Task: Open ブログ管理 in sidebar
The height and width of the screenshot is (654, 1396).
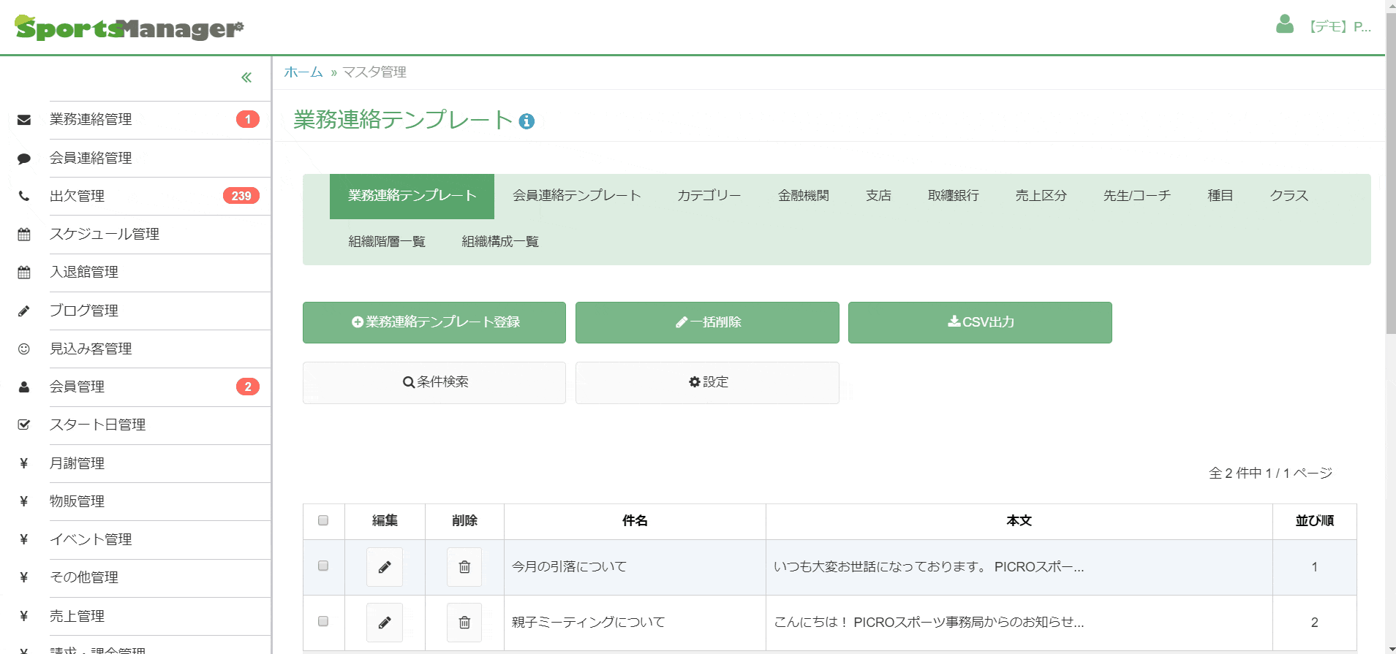Action: coord(84,311)
